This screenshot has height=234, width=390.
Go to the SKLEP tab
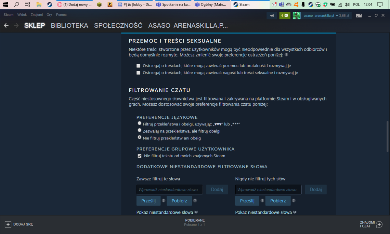pyautogui.click(x=35, y=26)
